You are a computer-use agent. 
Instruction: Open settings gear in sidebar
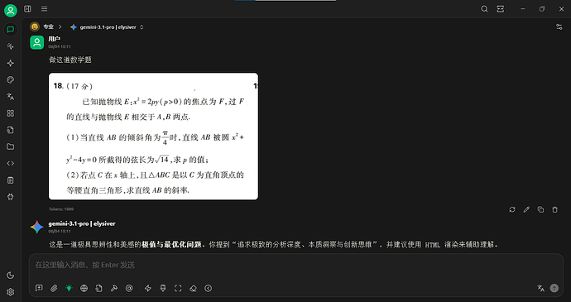click(11, 292)
